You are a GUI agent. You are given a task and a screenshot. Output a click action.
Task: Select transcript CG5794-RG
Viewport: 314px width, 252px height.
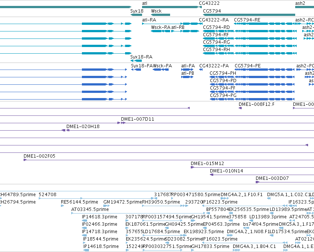coord(216,42)
